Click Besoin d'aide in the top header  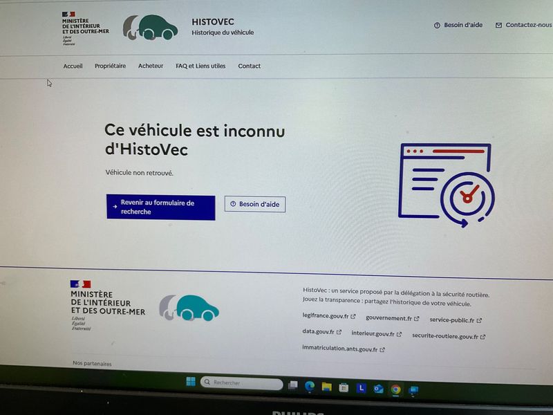click(458, 25)
